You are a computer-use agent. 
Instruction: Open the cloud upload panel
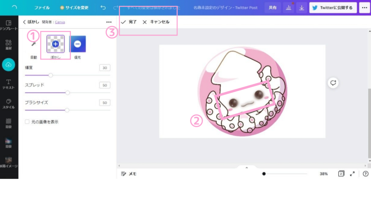(9, 65)
